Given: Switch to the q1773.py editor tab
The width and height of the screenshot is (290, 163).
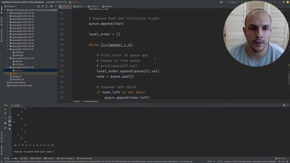Looking at the screenshot, I should pos(94,6).
